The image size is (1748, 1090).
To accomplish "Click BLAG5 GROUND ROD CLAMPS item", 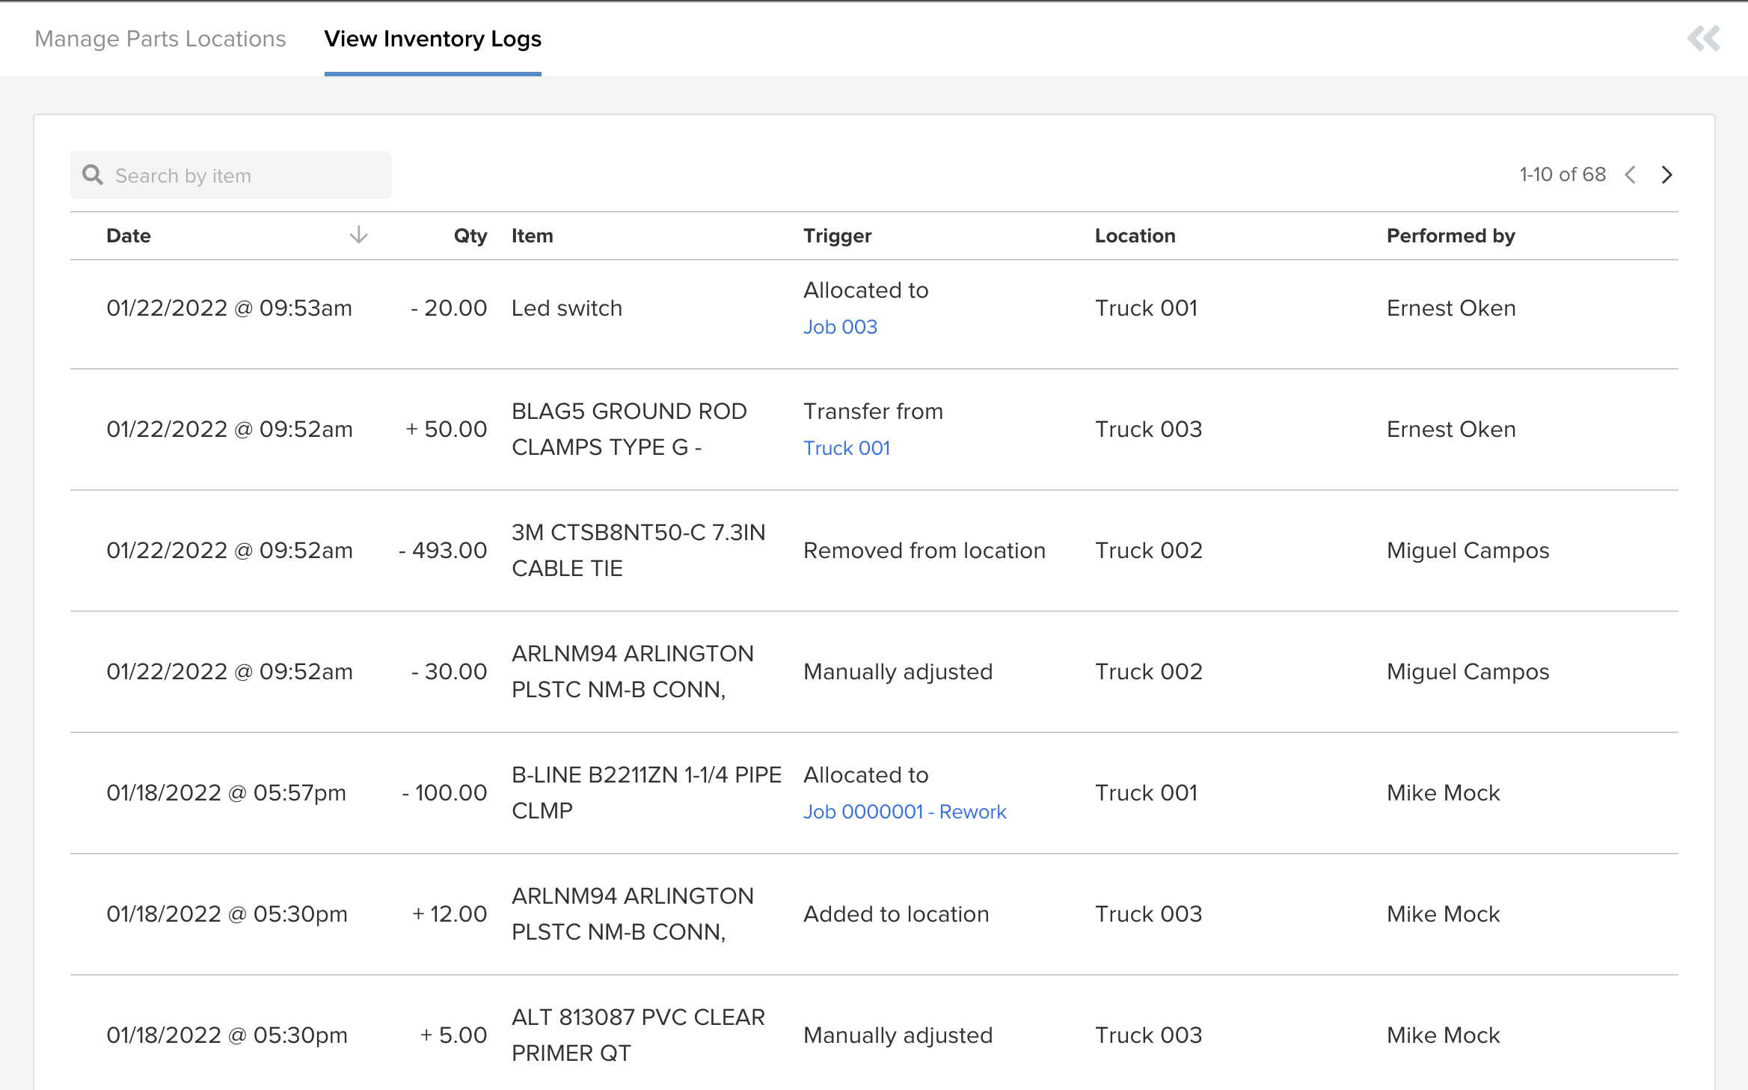I will (x=629, y=429).
